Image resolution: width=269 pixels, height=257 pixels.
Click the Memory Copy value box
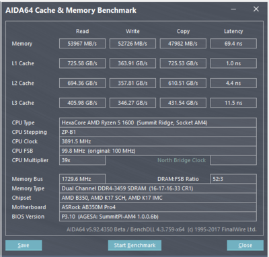183,44
